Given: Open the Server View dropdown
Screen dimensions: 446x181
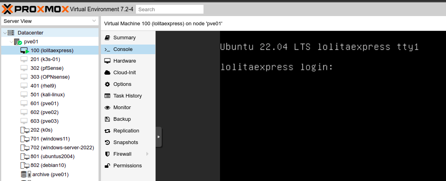Looking at the screenshot, I should (x=50, y=21).
